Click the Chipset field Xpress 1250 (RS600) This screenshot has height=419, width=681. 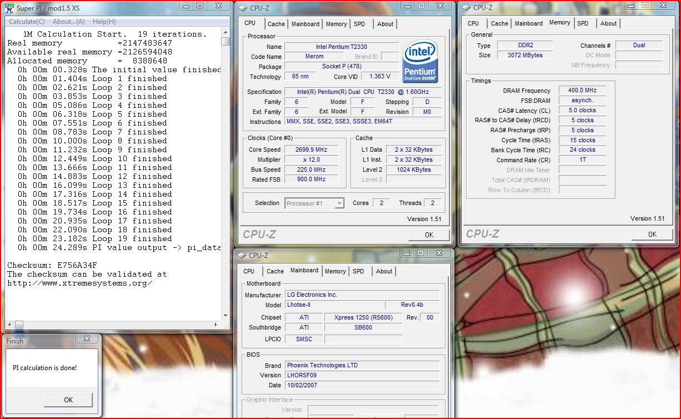point(363,317)
